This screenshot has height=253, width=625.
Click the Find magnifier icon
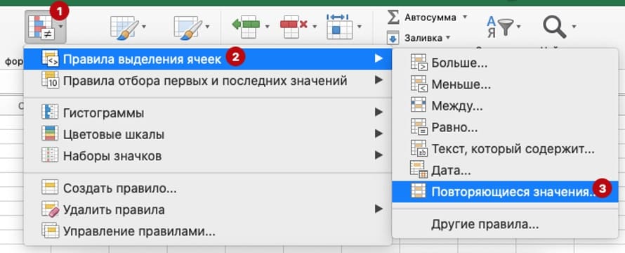click(555, 27)
